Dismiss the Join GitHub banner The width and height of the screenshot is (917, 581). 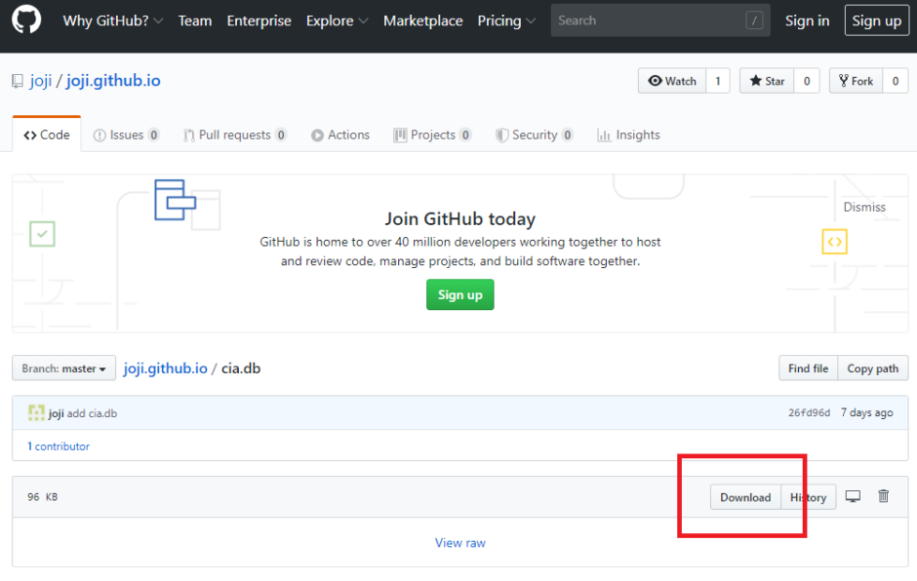tap(864, 207)
